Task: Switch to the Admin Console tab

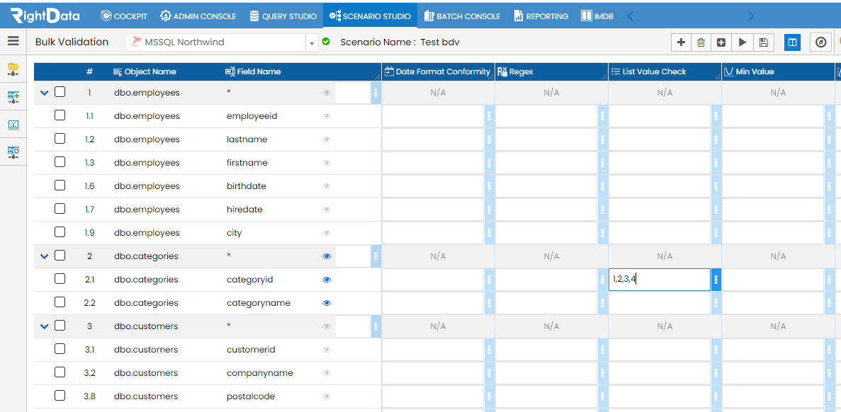Action: pyautogui.click(x=198, y=16)
